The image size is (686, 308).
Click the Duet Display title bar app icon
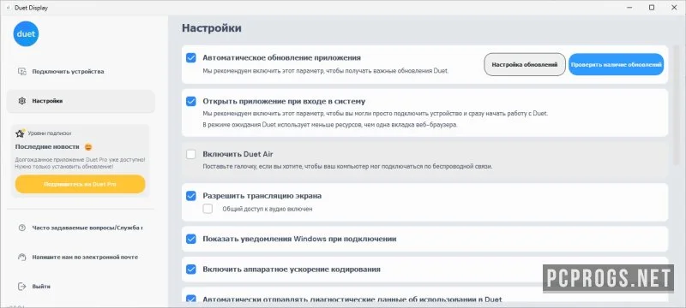(x=8, y=8)
